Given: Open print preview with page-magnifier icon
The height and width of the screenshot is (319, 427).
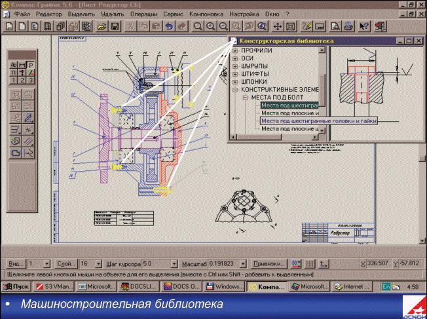Looking at the screenshot, I should click(335, 26).
